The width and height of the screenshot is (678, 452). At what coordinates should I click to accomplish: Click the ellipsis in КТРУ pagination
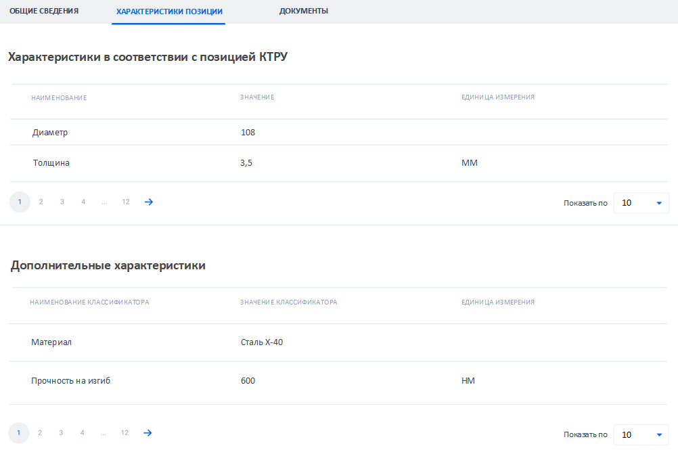(105, 202)
